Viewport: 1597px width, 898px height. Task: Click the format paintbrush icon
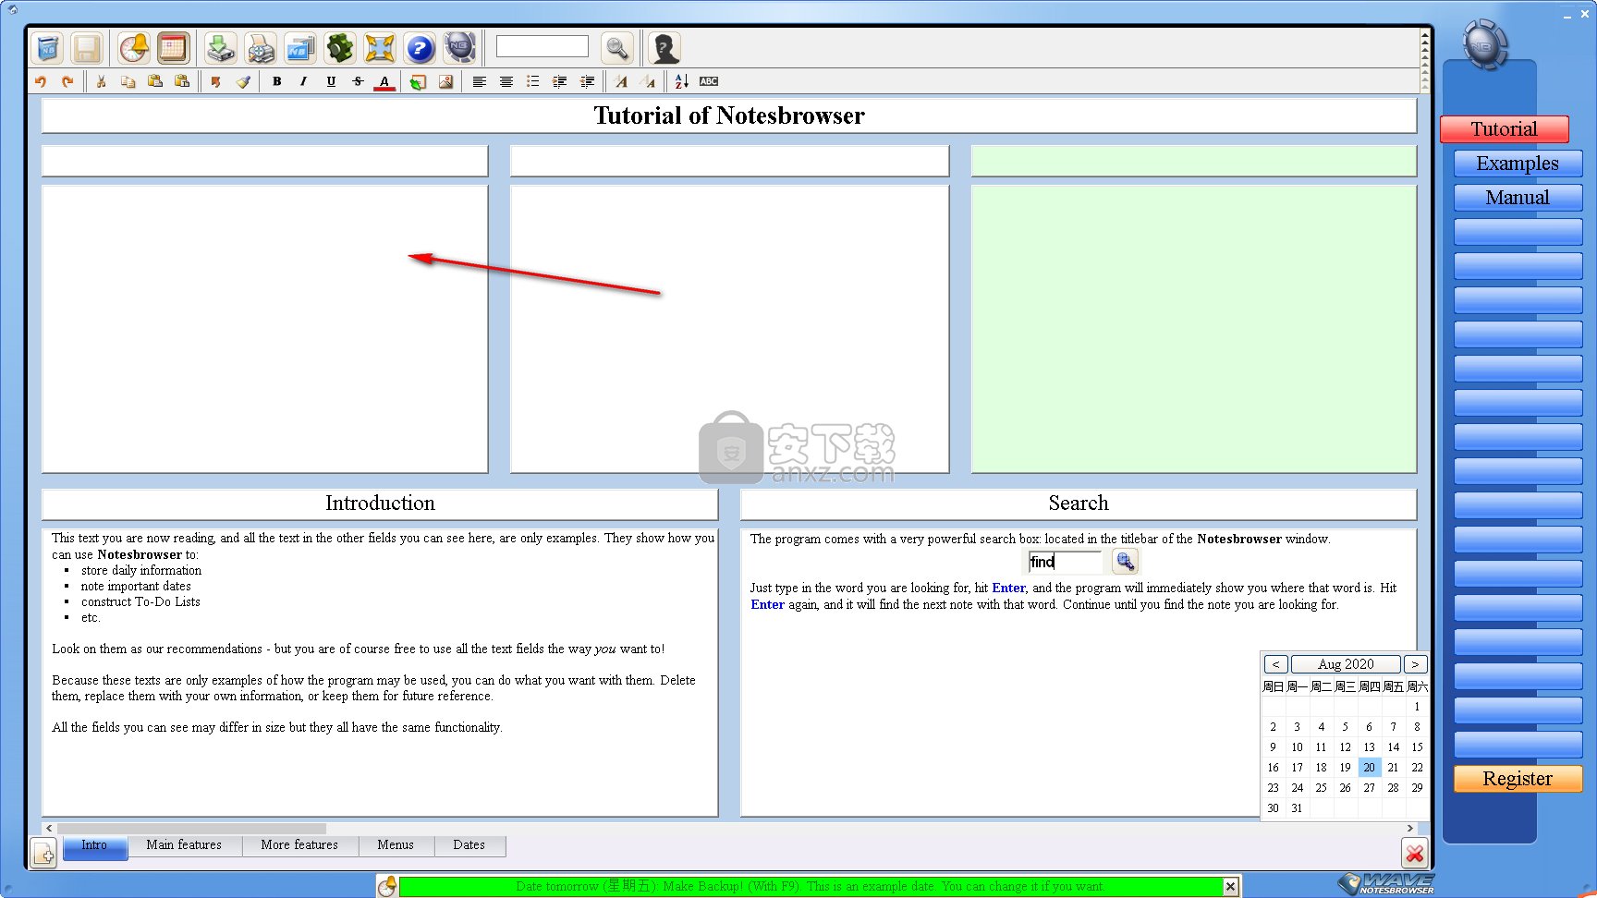tap(243, 81)
